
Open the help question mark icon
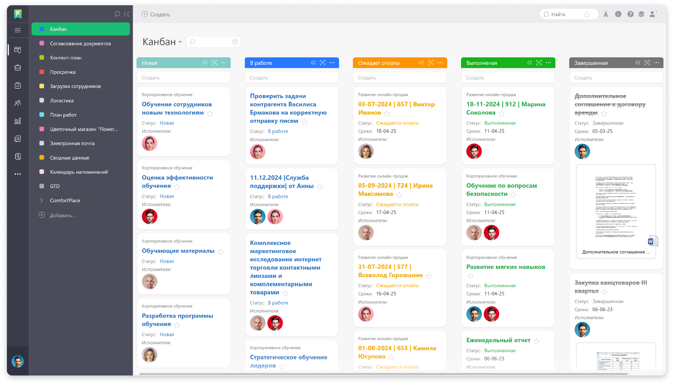pos(630,14)
